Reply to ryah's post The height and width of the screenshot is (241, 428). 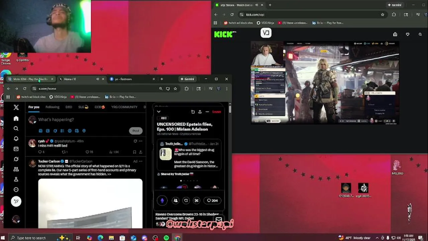point(39,152)
